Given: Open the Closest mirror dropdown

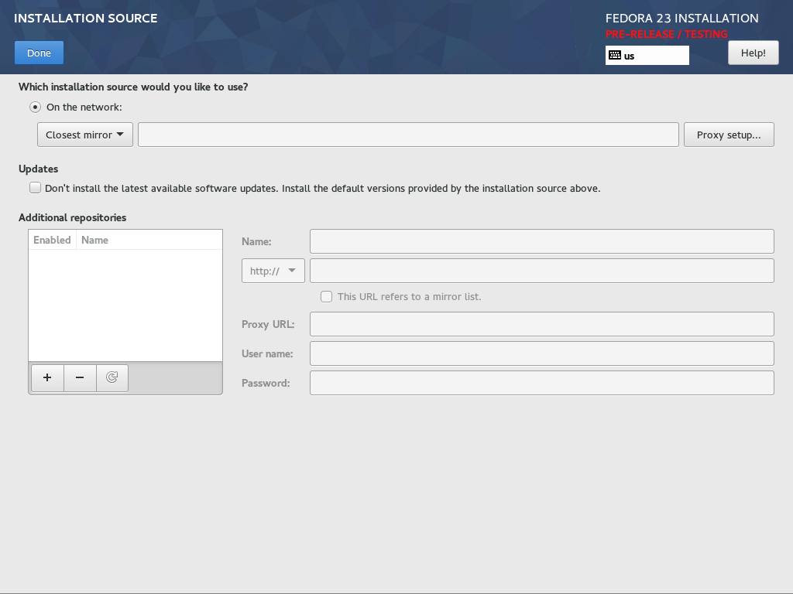Looking at the screenshot, I should click(85, 135).
